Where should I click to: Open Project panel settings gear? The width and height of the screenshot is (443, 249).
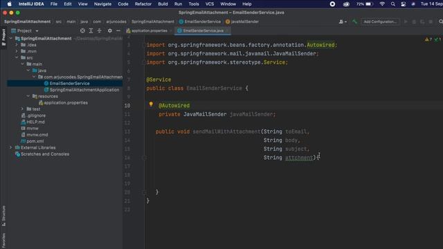click(x=109, y=30)
